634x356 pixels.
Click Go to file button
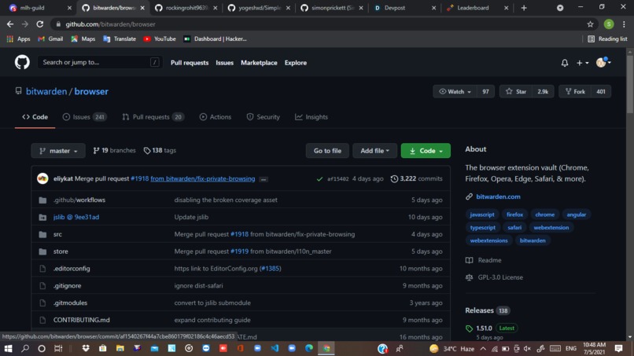tap(327, 151)
